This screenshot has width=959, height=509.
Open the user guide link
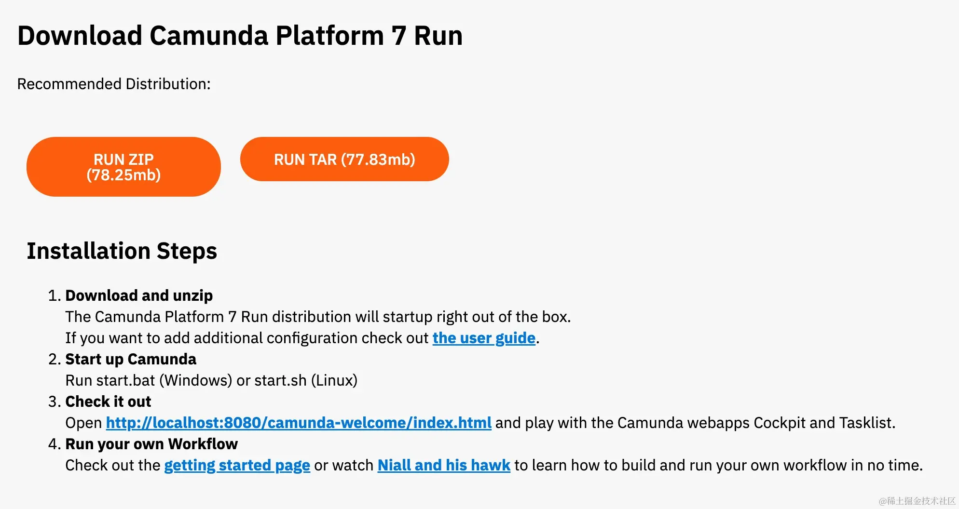pos(484,338)
